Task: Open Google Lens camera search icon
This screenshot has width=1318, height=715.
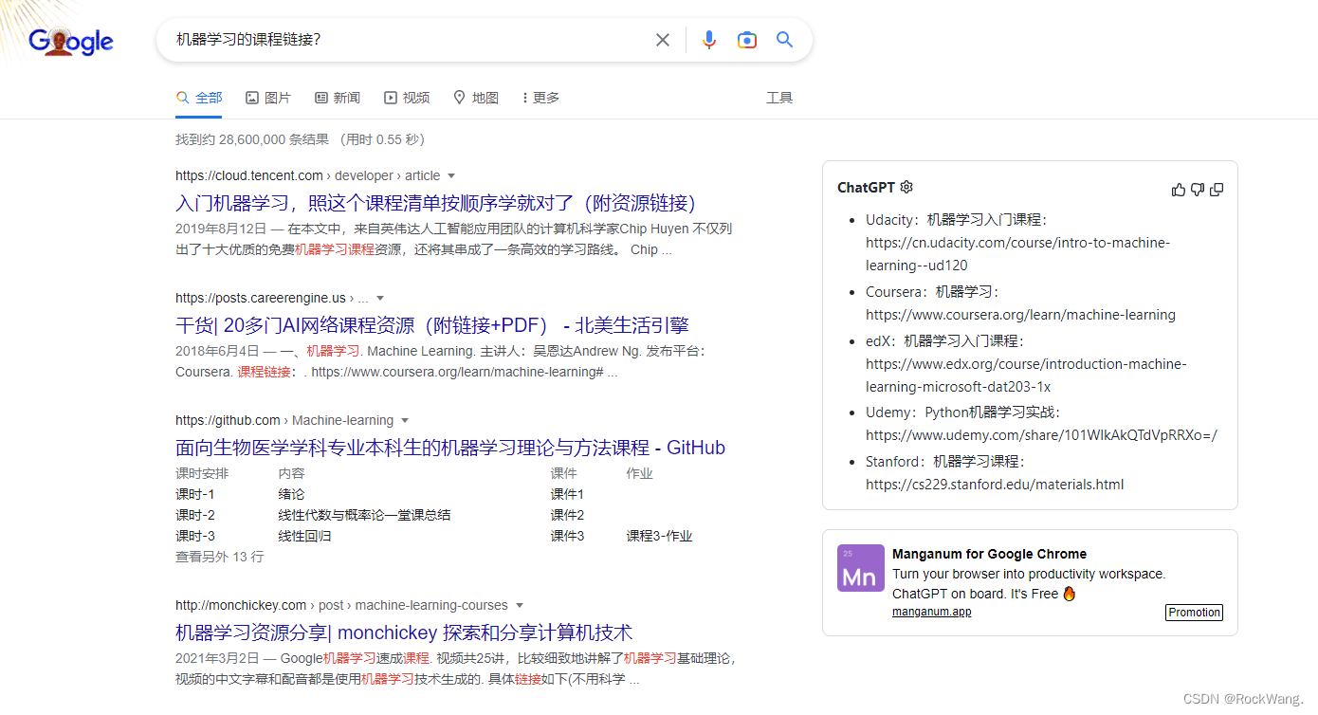Action: point(747,40)
